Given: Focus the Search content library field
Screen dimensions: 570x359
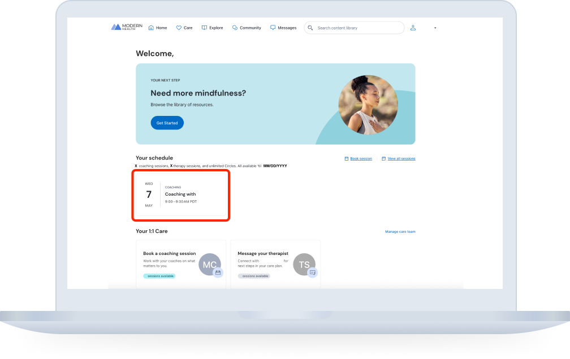Looking at the screenshot, I should click(x=356, y=28).
